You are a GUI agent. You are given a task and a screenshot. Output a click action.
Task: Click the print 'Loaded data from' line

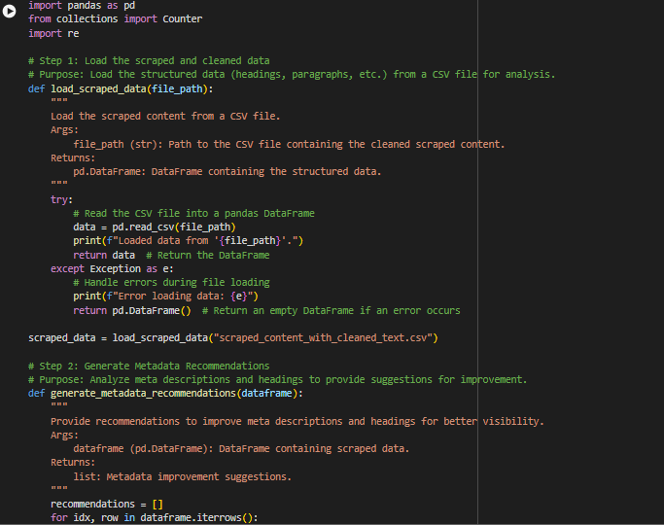coord(188,241)
